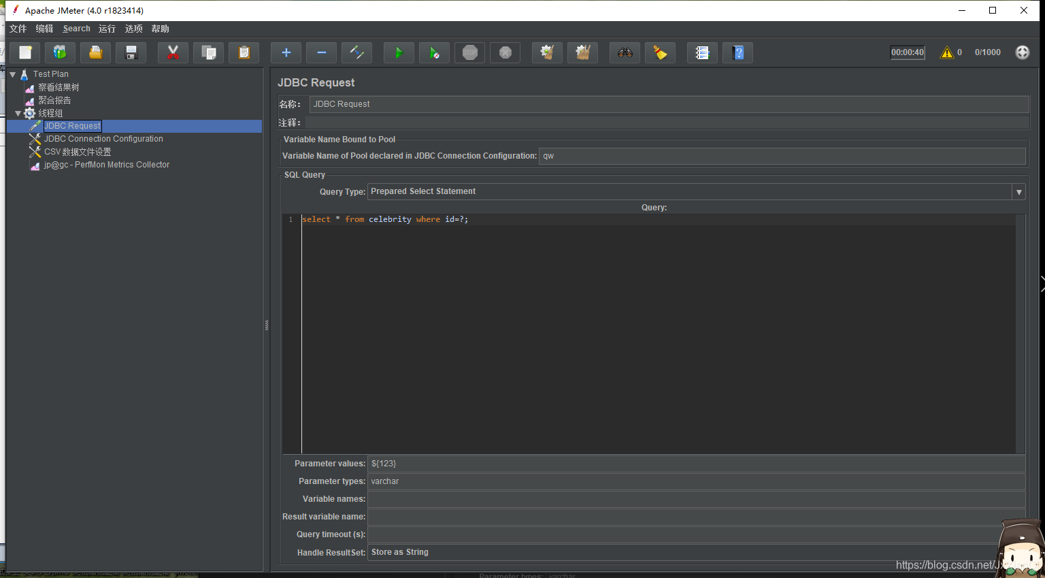
Task: Click the elapsed time display 00:00:40
Action: [x=908, y=52]
